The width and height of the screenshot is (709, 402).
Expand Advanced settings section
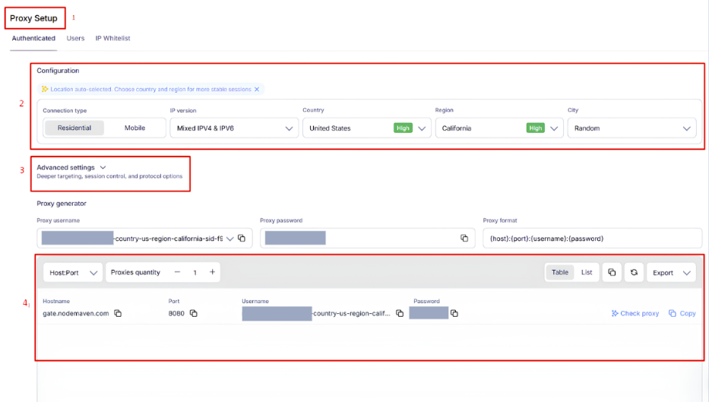coord(71,167)
